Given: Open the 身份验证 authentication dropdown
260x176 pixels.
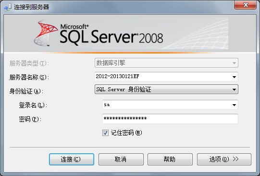Looking at the screenshot, I should (x=166, y=89).
